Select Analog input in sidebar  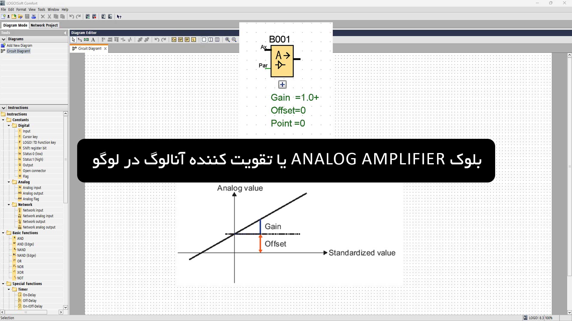pos(31,187)
